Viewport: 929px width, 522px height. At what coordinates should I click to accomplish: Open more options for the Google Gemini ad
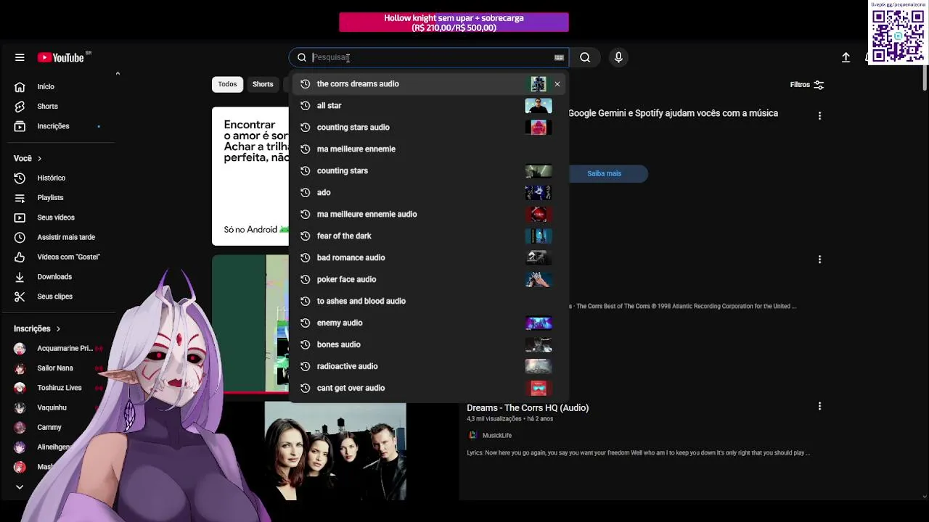819,115
